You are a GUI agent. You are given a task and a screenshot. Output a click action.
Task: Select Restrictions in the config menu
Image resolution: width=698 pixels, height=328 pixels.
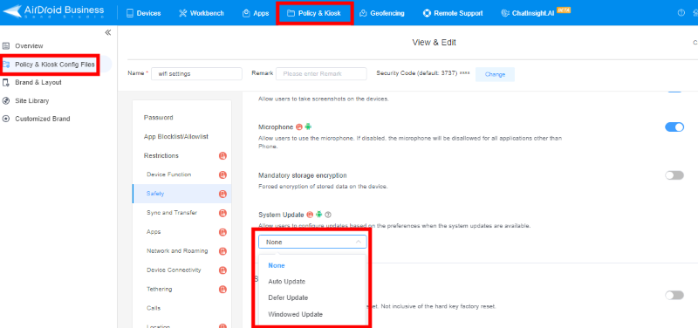[161, 156]
